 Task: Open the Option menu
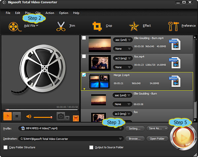pos(63,13)
